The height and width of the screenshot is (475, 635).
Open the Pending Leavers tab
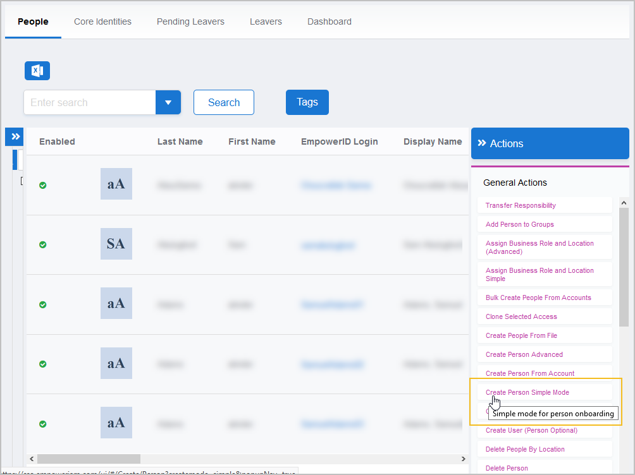[190, 21]
